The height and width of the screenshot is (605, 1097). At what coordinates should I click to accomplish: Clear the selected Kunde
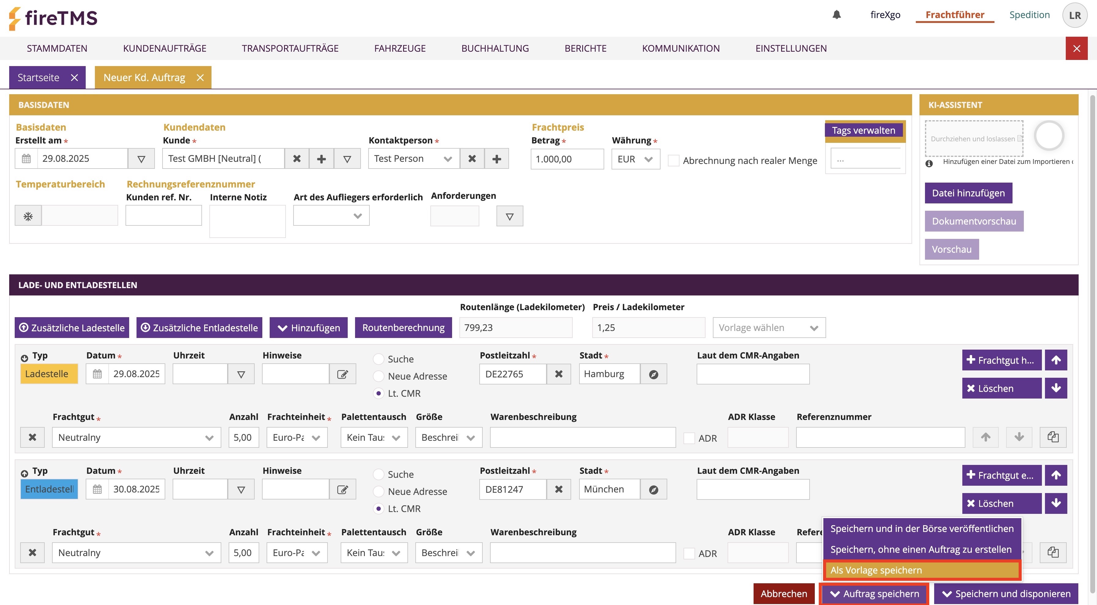coord(297,159)
